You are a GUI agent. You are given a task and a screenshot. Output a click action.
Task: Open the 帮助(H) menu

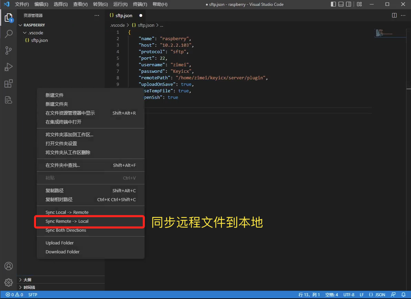pyautogui.click(x=160, y=4)
